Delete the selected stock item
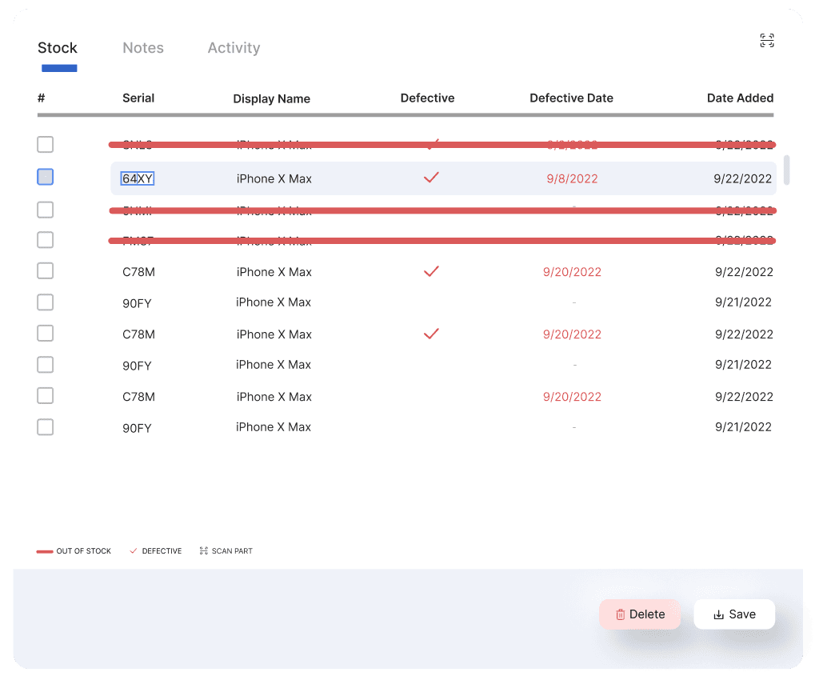 tap(640, 614)
